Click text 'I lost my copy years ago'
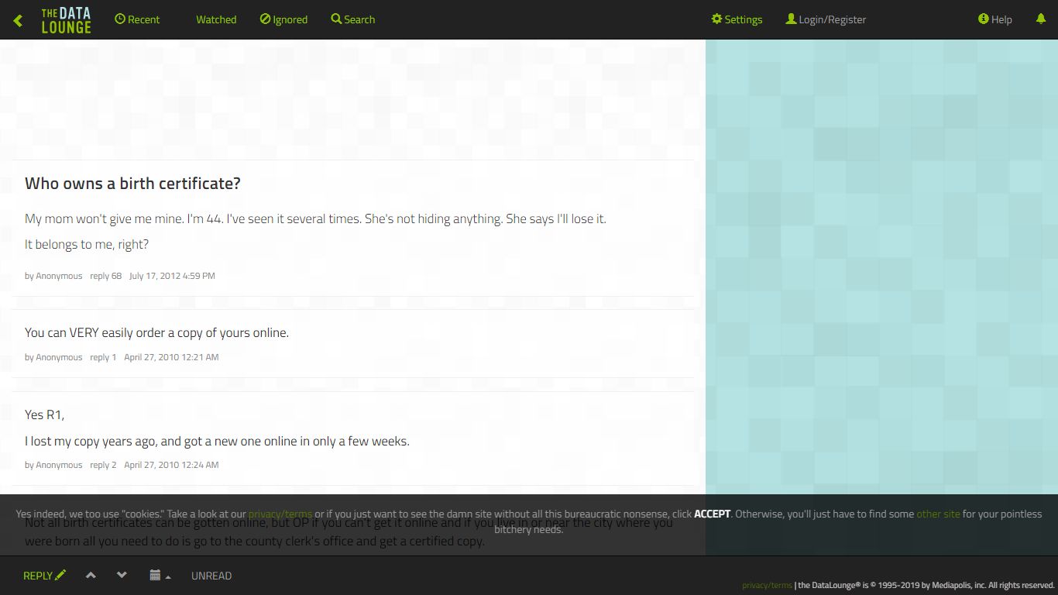 coord(91,442)
